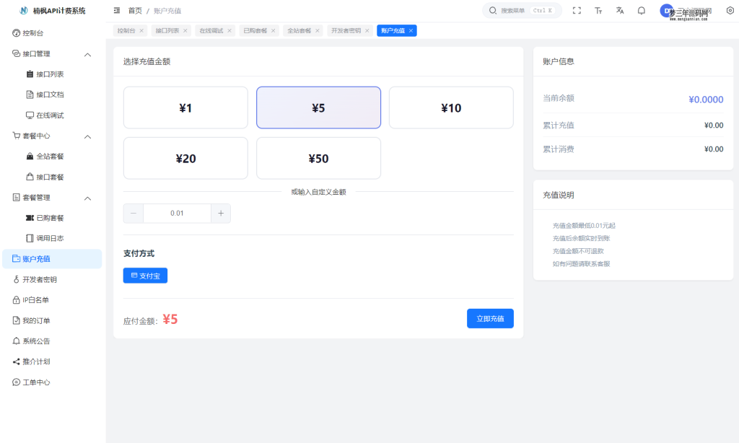The image size is (739, 443).
Task: Increase custom amount with the plus stepper
Action: (221, 213)
